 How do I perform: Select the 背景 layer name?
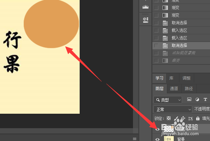181,139
